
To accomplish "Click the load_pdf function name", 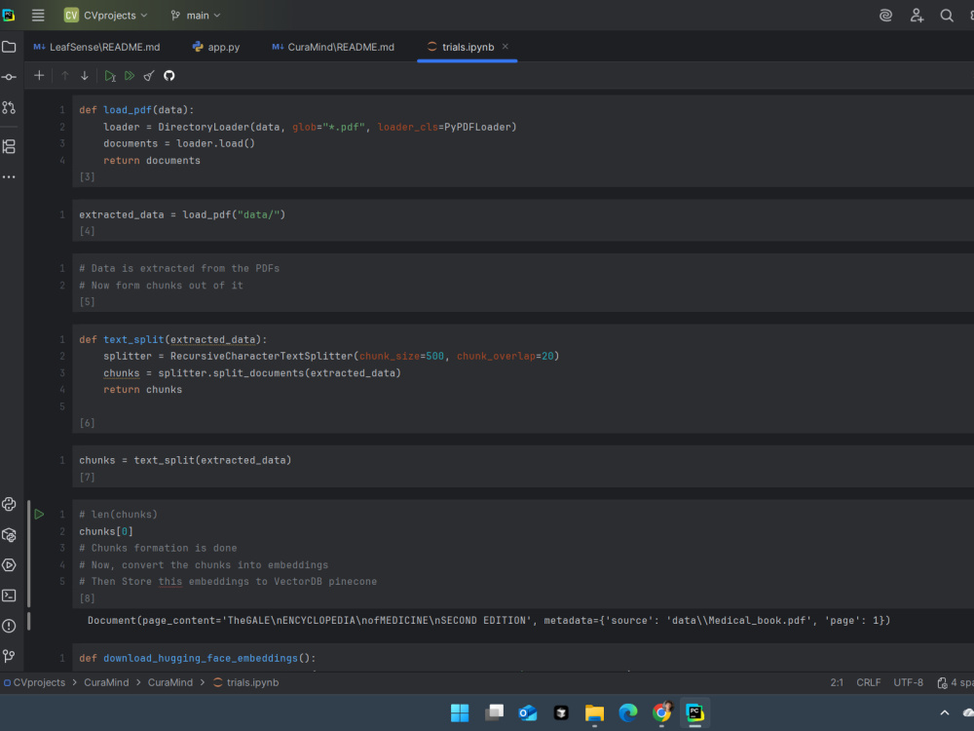I will (x=128, y=110).
